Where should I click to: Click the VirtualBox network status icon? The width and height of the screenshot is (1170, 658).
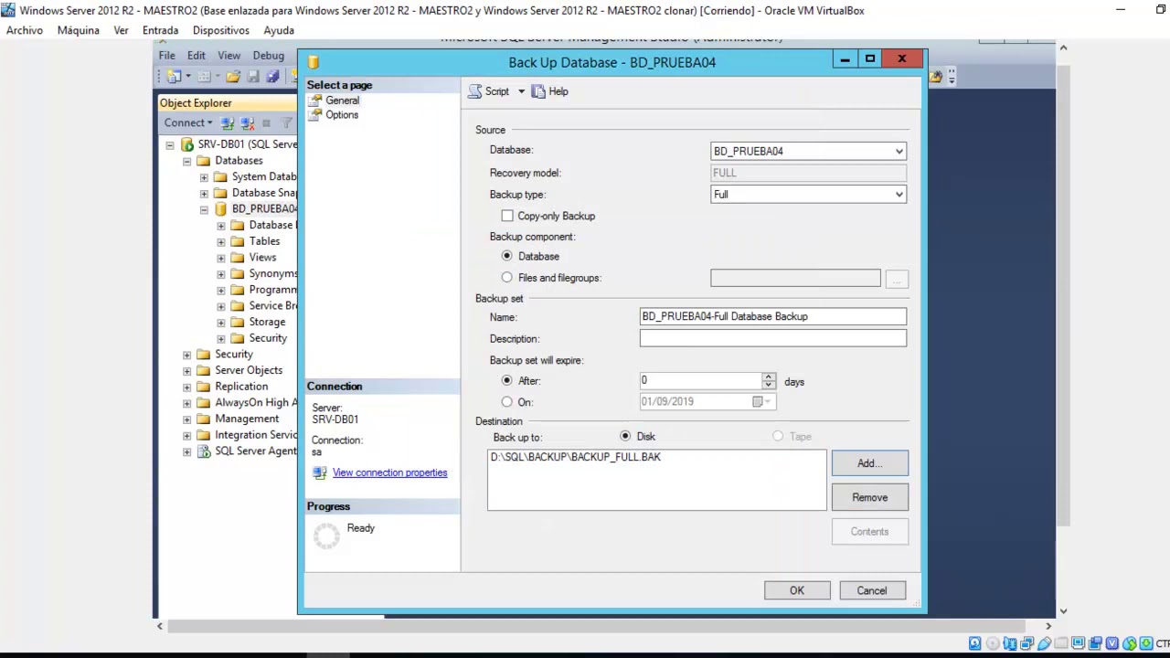coord(1026,643)
